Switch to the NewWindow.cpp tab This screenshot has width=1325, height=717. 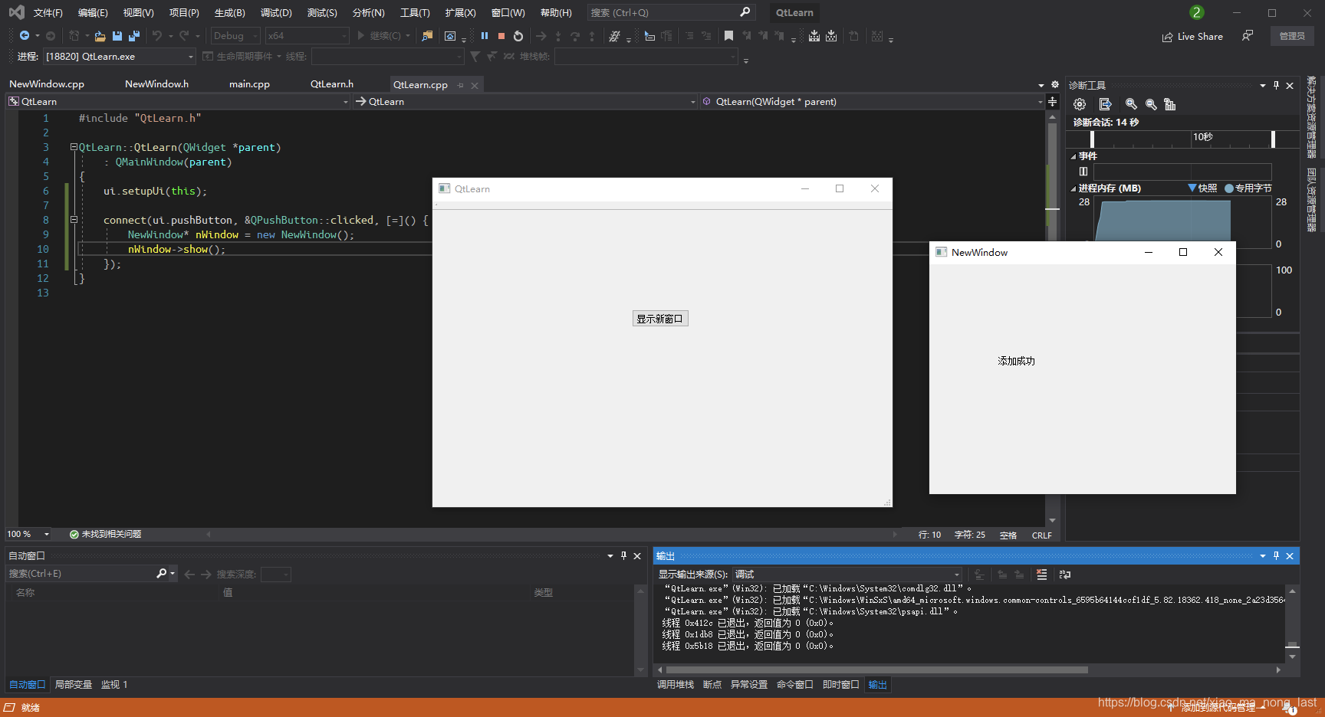[47, 84]
